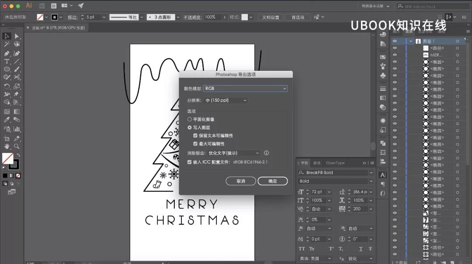The height and width of the screenshot is (264, 472).
Task: Hide 图层 1 with its eye icon
Action: tap(395, 41)
